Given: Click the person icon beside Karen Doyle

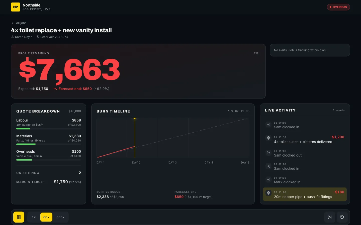Looking at the screenshot, I should pyautogui.click(x=13, y=37).
